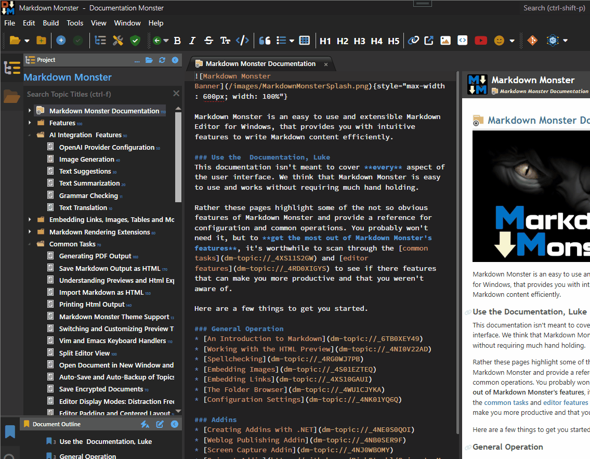Collapse the Project panel with chevron
This screenshot has height=459, width=590.
[175, 60]
